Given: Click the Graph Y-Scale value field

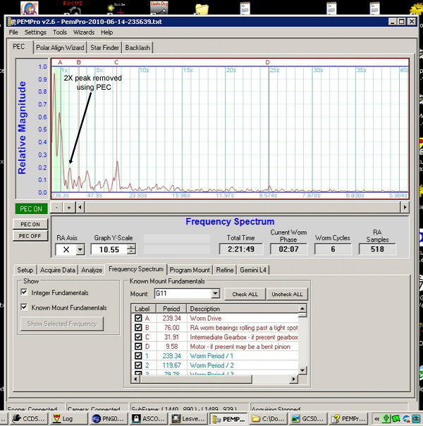Looking at the screenshot, I should click(109, 249).
